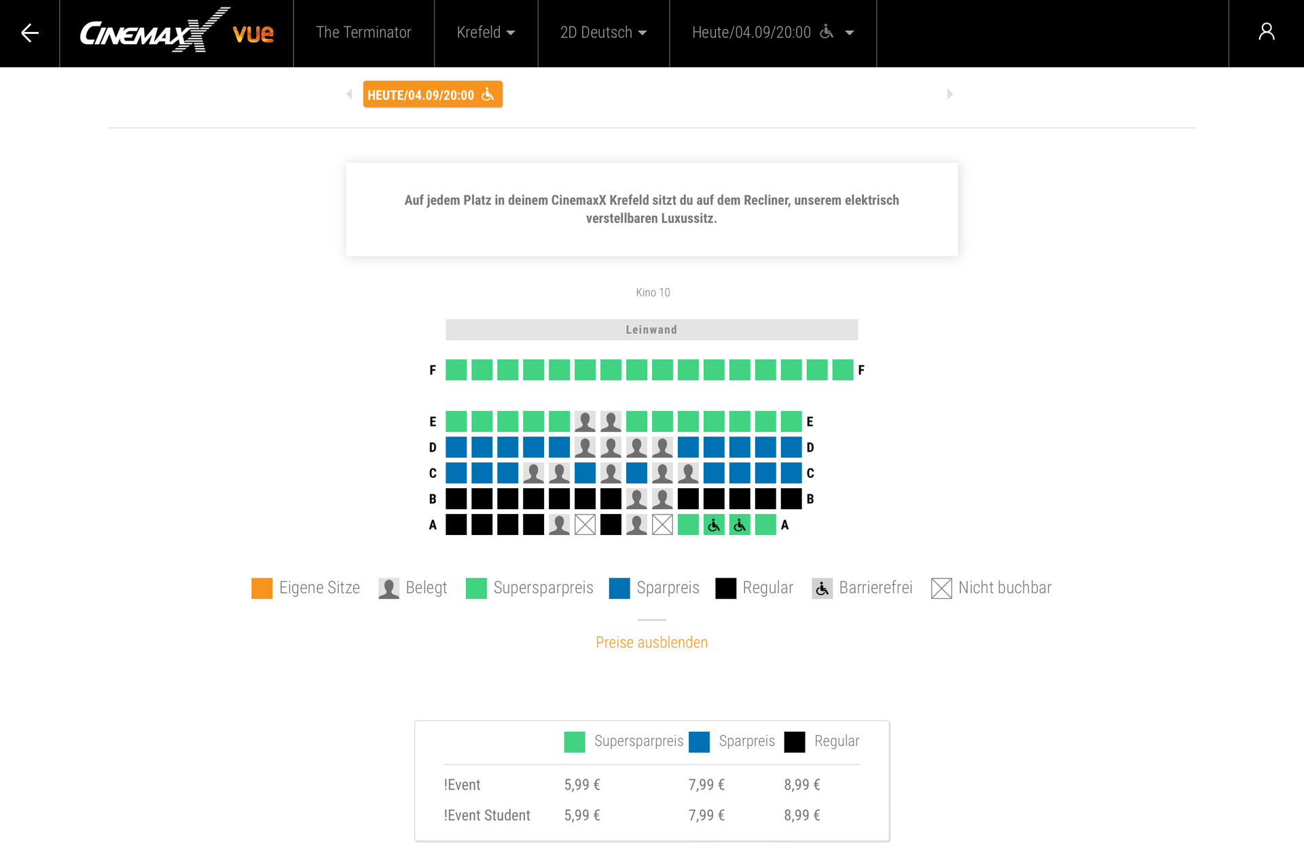Image resolution: width=1304 pixels, height=850 pixels.
Task: Select the HEUTE/04.09/20:00 showtime tab
Action: [432, 94]
